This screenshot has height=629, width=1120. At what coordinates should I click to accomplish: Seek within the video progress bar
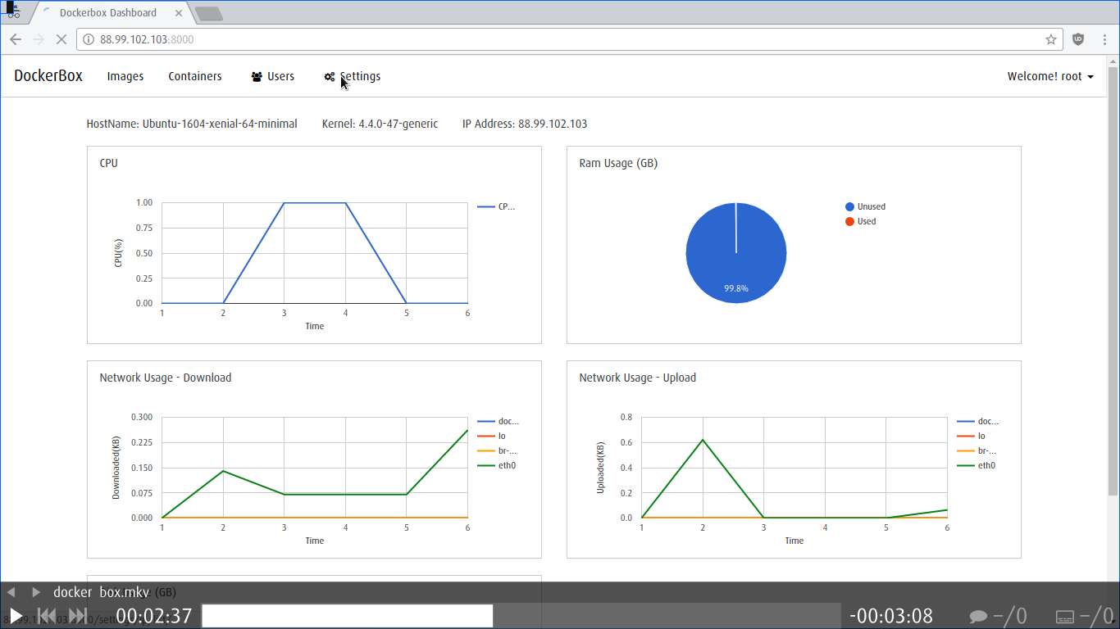point(521,616)
